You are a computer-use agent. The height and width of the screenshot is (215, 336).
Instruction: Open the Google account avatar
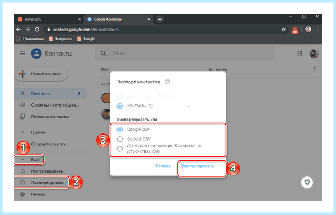tap(314, 54)
